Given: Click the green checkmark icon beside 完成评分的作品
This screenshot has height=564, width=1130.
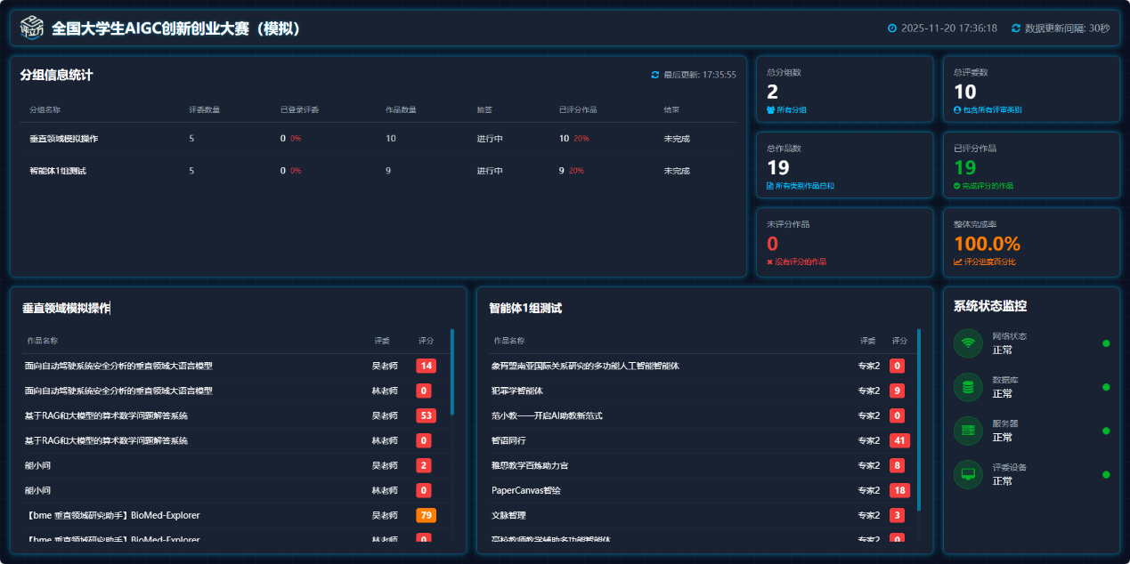Looking at the screenshot, I should 957,186.
